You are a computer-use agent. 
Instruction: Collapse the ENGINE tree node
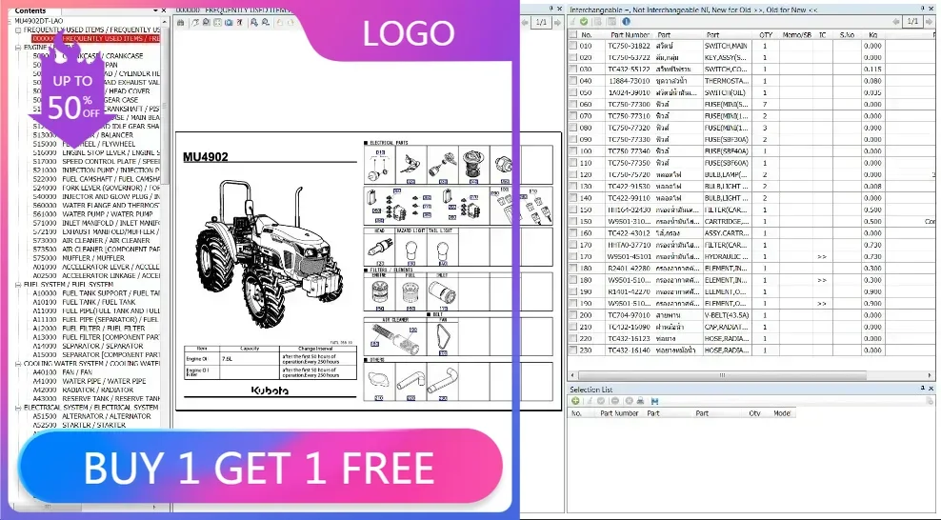pos(18,48)
